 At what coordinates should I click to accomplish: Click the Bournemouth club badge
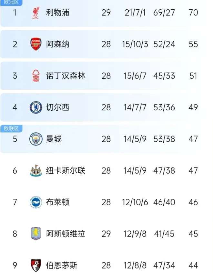[36, 265]
